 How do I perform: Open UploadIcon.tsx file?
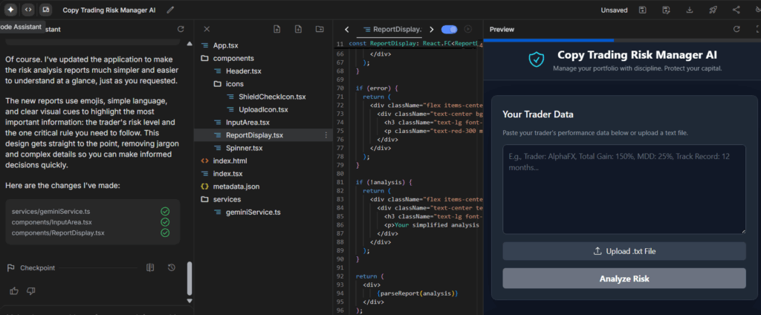[x=263, y=110]
